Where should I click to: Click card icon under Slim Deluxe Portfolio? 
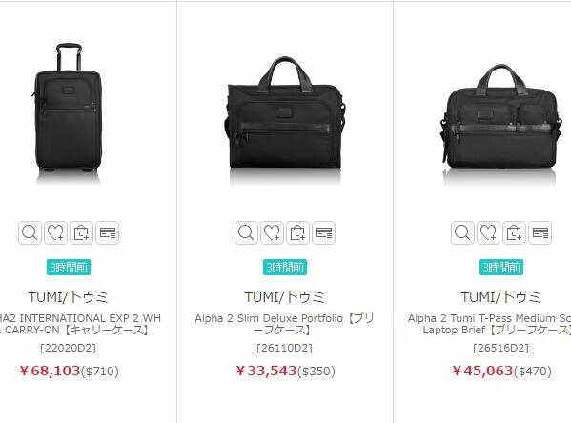[x=324, y=232]
